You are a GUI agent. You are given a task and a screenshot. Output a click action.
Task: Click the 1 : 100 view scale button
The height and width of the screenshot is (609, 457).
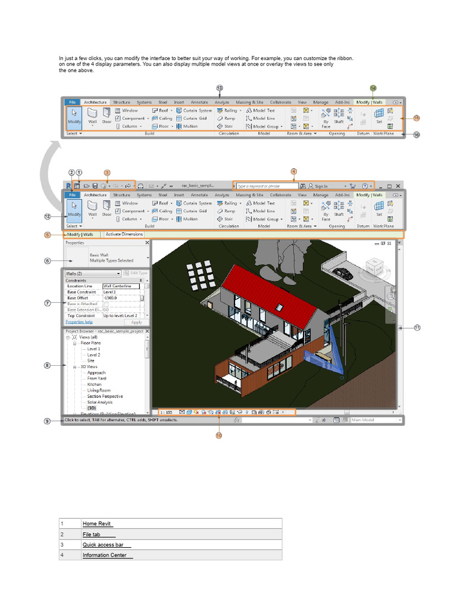click(x=167, y=412)
